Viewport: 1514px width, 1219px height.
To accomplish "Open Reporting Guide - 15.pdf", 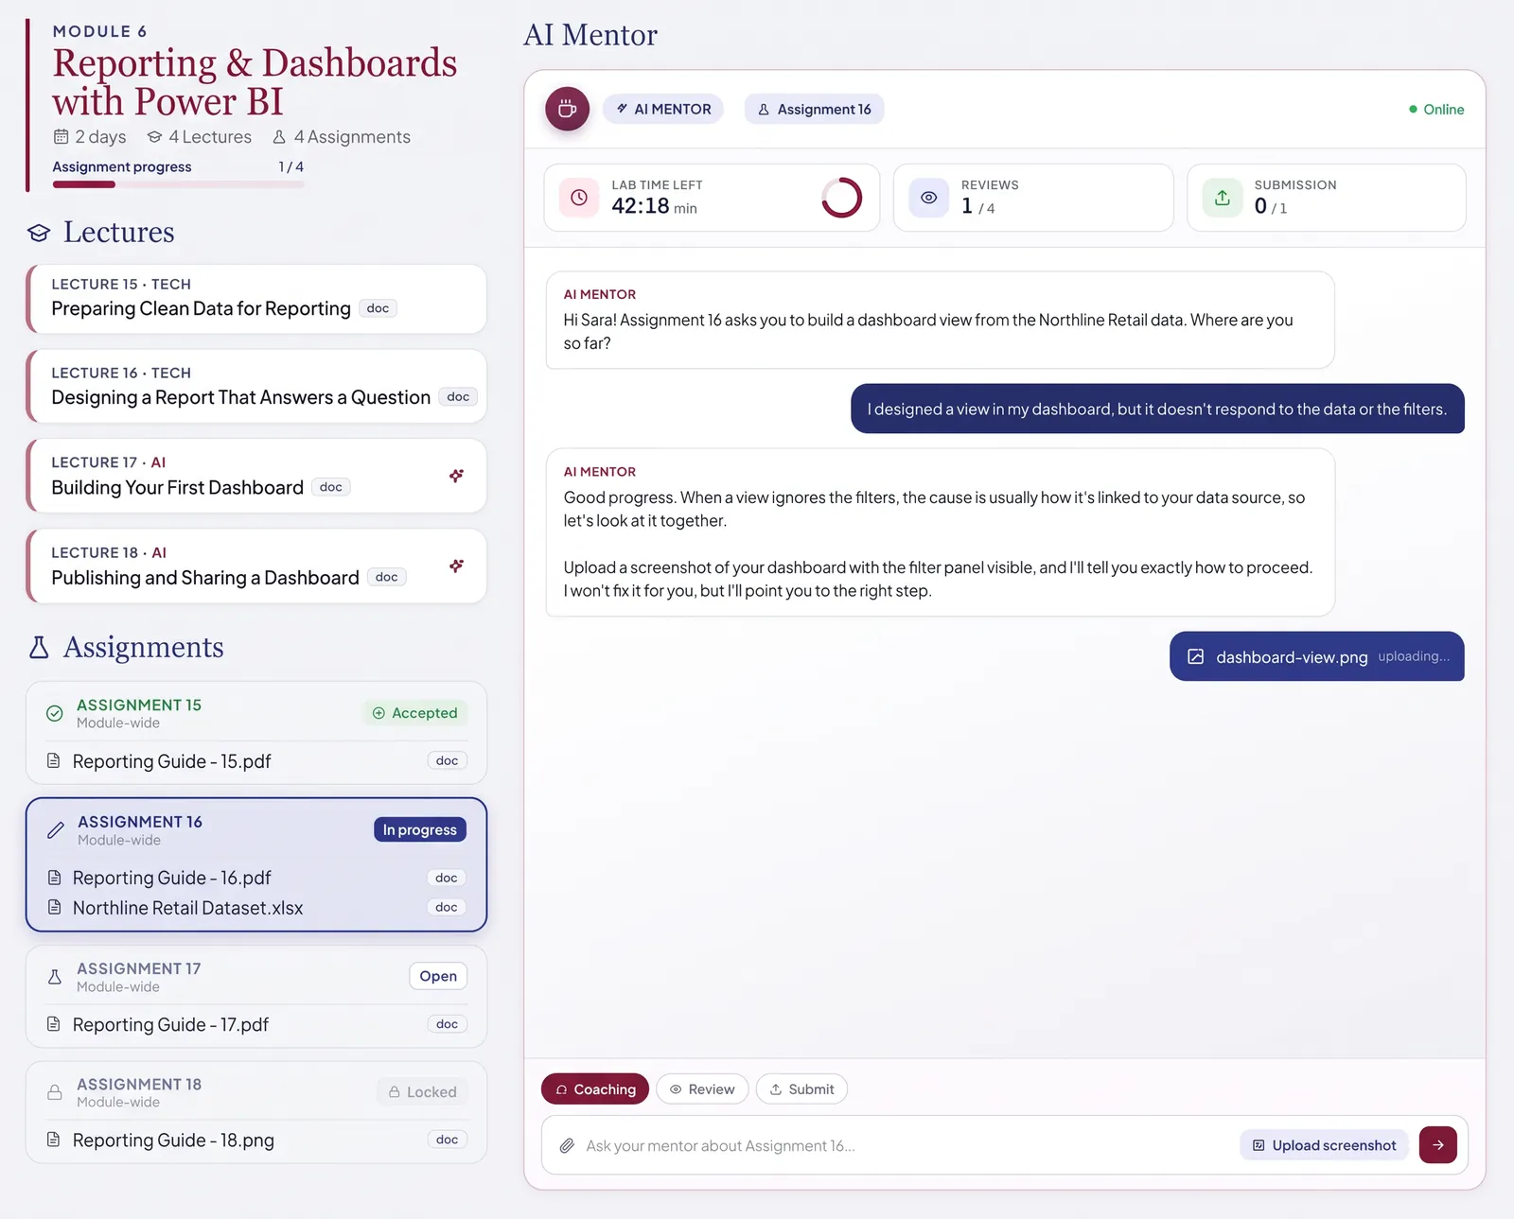I will point(171,761).
